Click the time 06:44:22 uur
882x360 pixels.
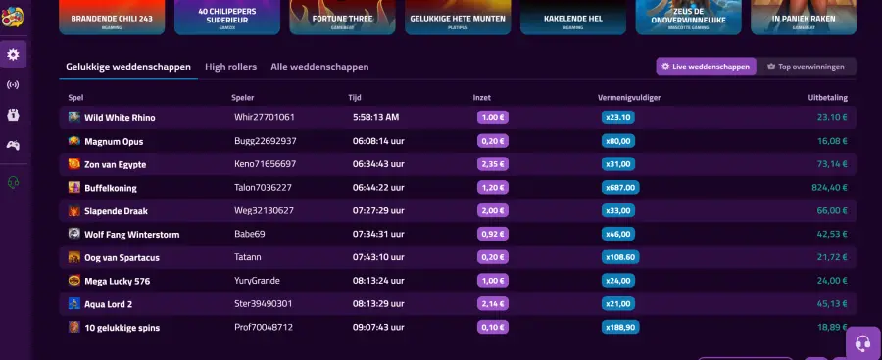click(x=378, y=188)
